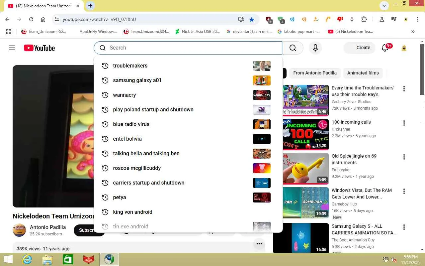The height and width of the screenshot is (266, 425).
Task: Reload the current page
Action: [x=31, y=19]
